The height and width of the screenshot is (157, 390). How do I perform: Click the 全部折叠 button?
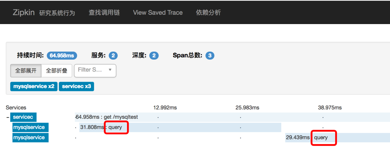[x=57, y=71]
